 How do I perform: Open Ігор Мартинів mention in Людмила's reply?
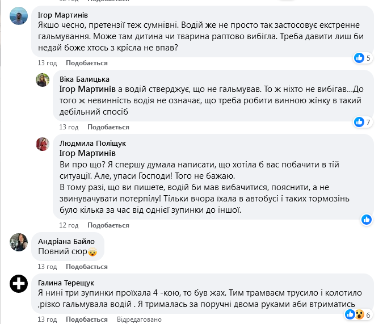click(x=87, y=154)
